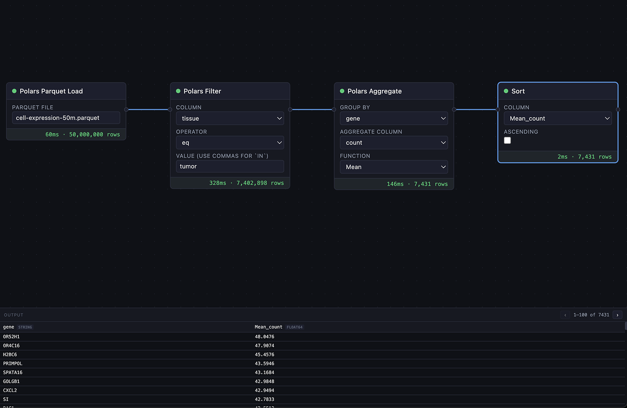Click the 43.5946 value cell
Screen dimensions: 627x408
[265, 363]
